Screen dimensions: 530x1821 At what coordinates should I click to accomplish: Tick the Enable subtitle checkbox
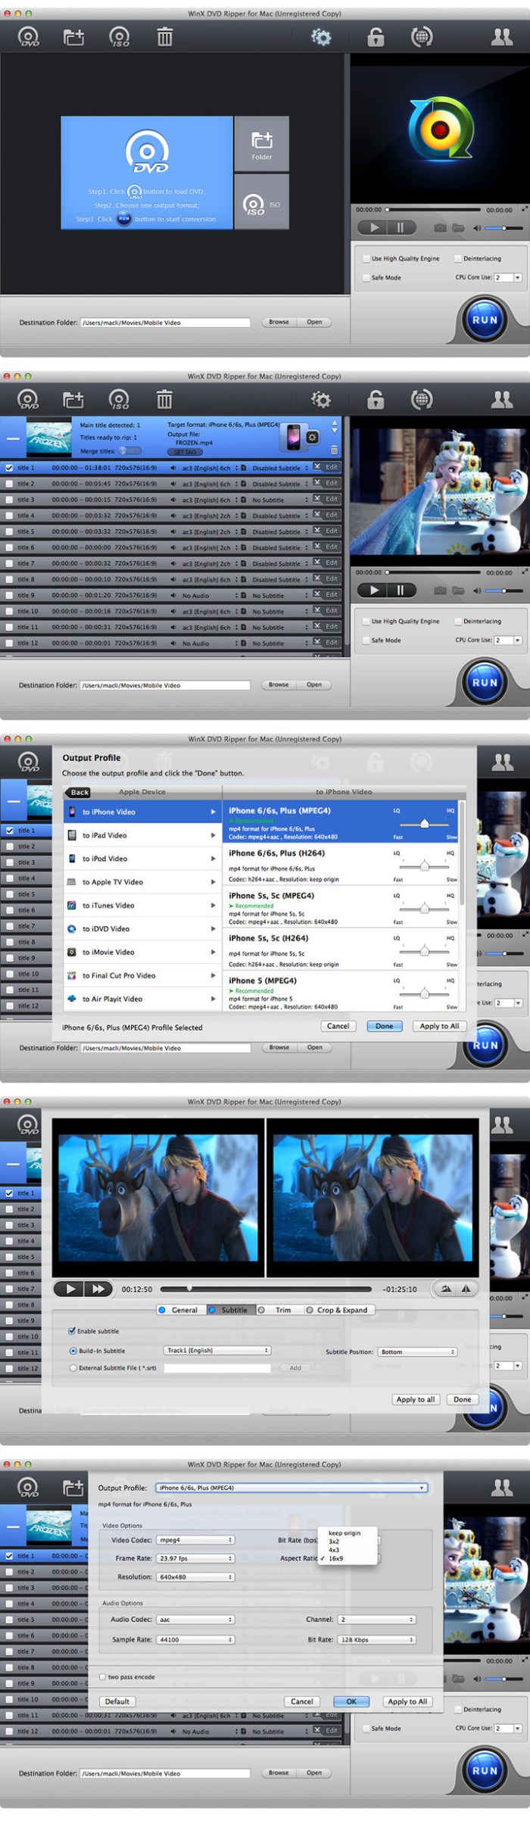72,1330
